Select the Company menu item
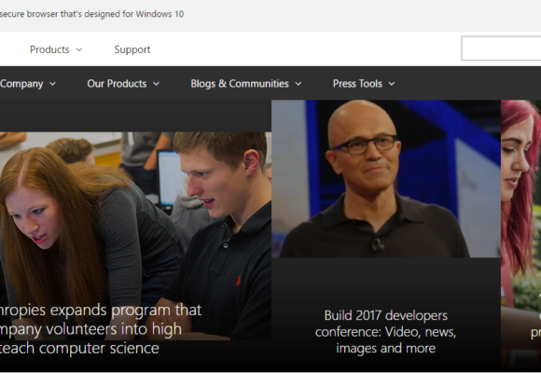Viewport: 541px width, 373px height. click(x=21, y=84)
